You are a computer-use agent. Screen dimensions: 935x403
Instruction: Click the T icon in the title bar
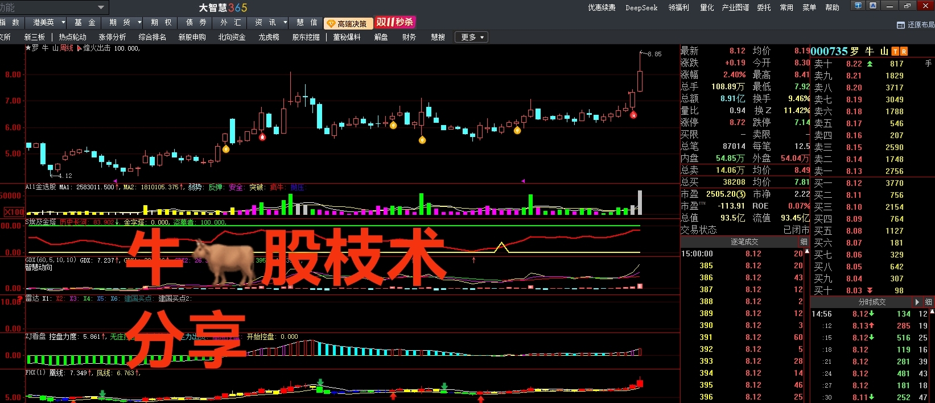point(858,6)
